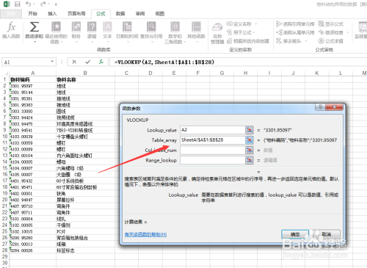Click the Table_array input field

pyautogui.click(x=213, y=140)
